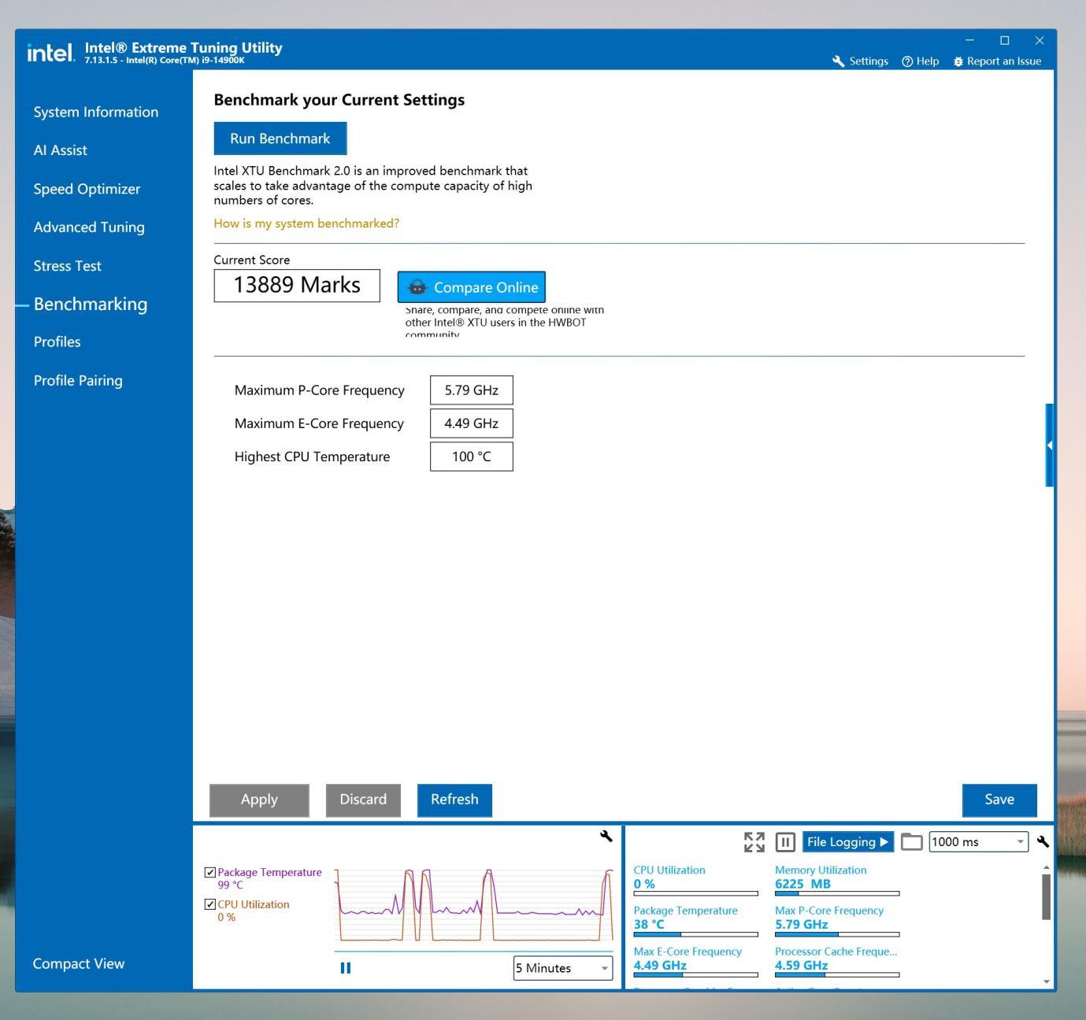1086x1020 pixels.
Task: Expand the collapsed right side panel arrow
Action: (x=1049, y=445)
